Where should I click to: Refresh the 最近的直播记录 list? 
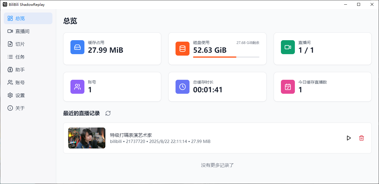pyautogui.click(x=108, y=113)
